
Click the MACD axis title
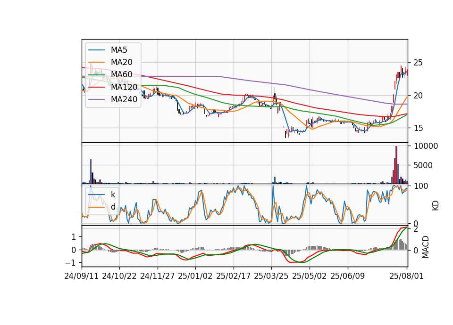(425, 247)
